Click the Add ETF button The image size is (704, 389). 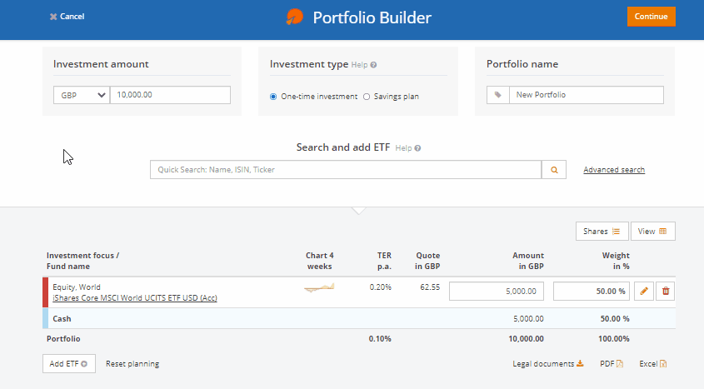pyautogui.click(x=68, y=363)
